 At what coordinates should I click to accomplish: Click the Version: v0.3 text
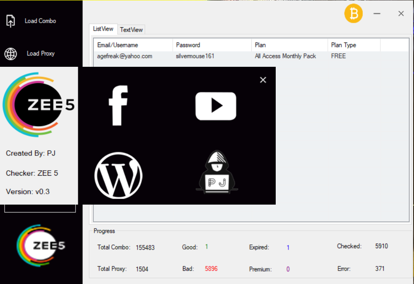pos(28,191)
